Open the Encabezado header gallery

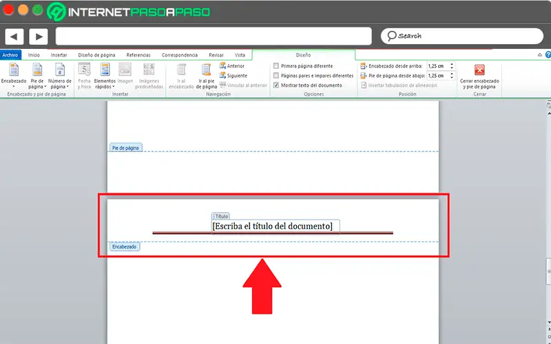[14, 76]
